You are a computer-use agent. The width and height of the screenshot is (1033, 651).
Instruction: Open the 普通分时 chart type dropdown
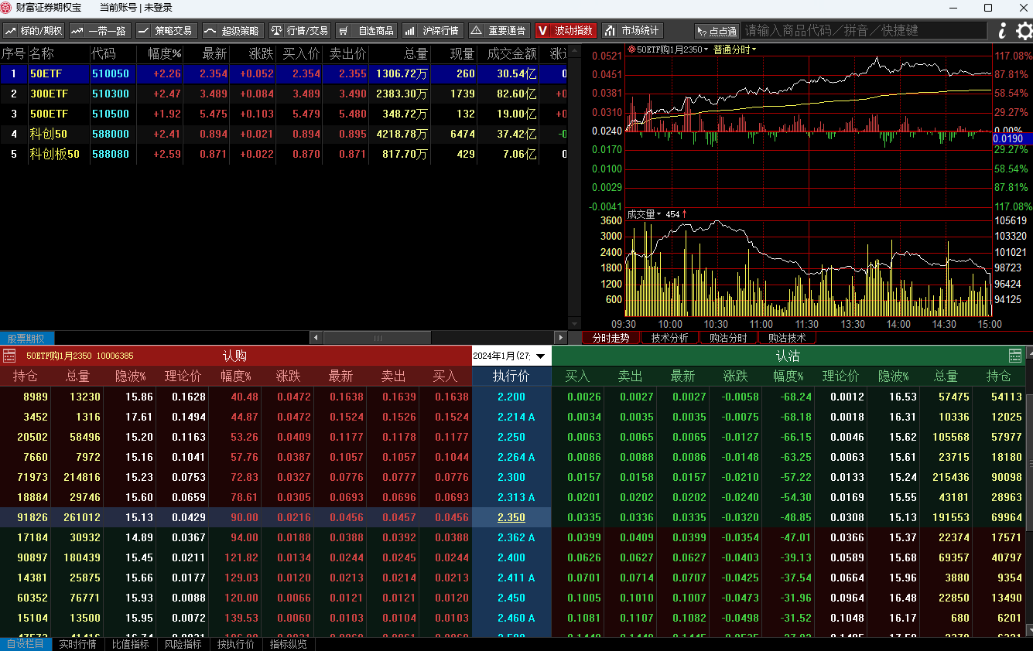[734, 49]
